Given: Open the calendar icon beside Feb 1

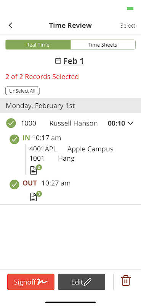Looking at the screenshot, I should pos(58,61).
